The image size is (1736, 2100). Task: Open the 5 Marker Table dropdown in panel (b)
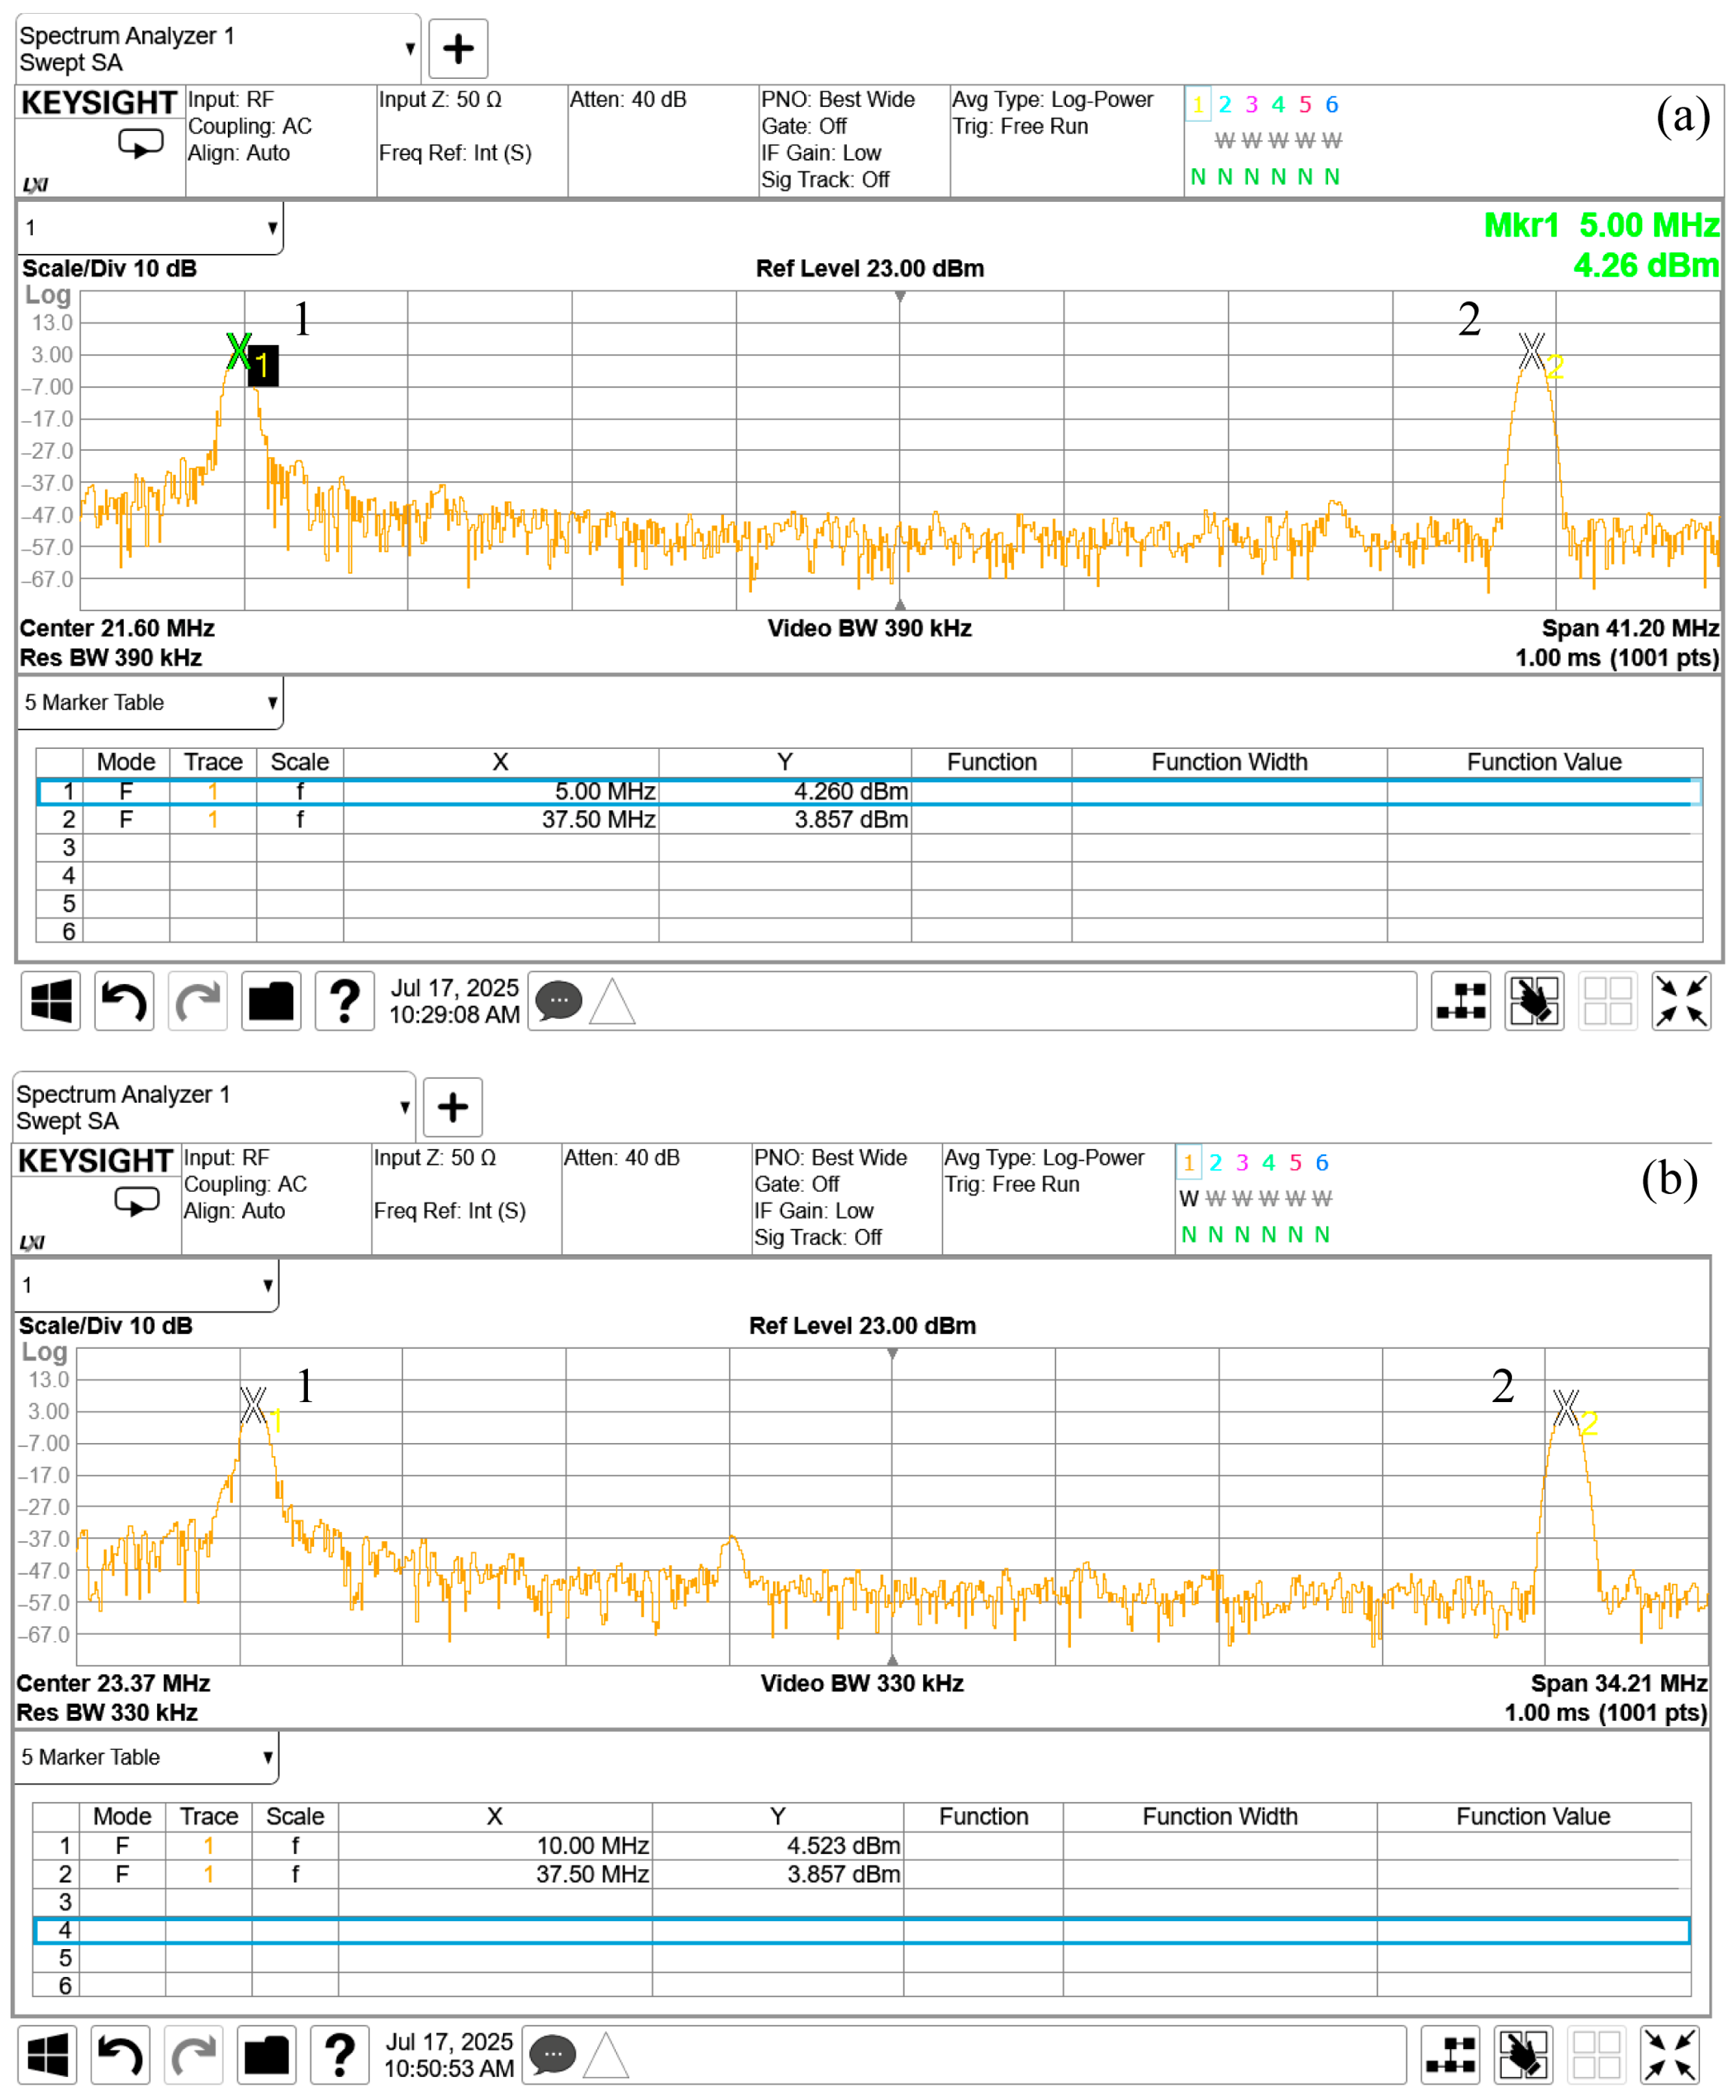146,1757
